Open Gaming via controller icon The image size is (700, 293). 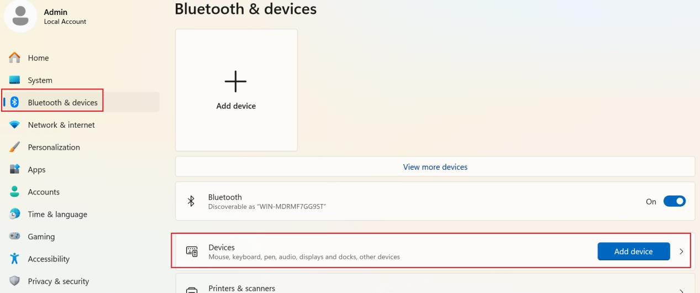[15, 237]
